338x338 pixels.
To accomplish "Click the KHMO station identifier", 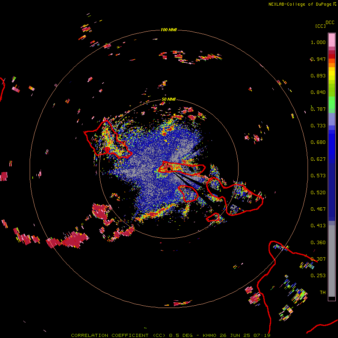I will point(209,335).
